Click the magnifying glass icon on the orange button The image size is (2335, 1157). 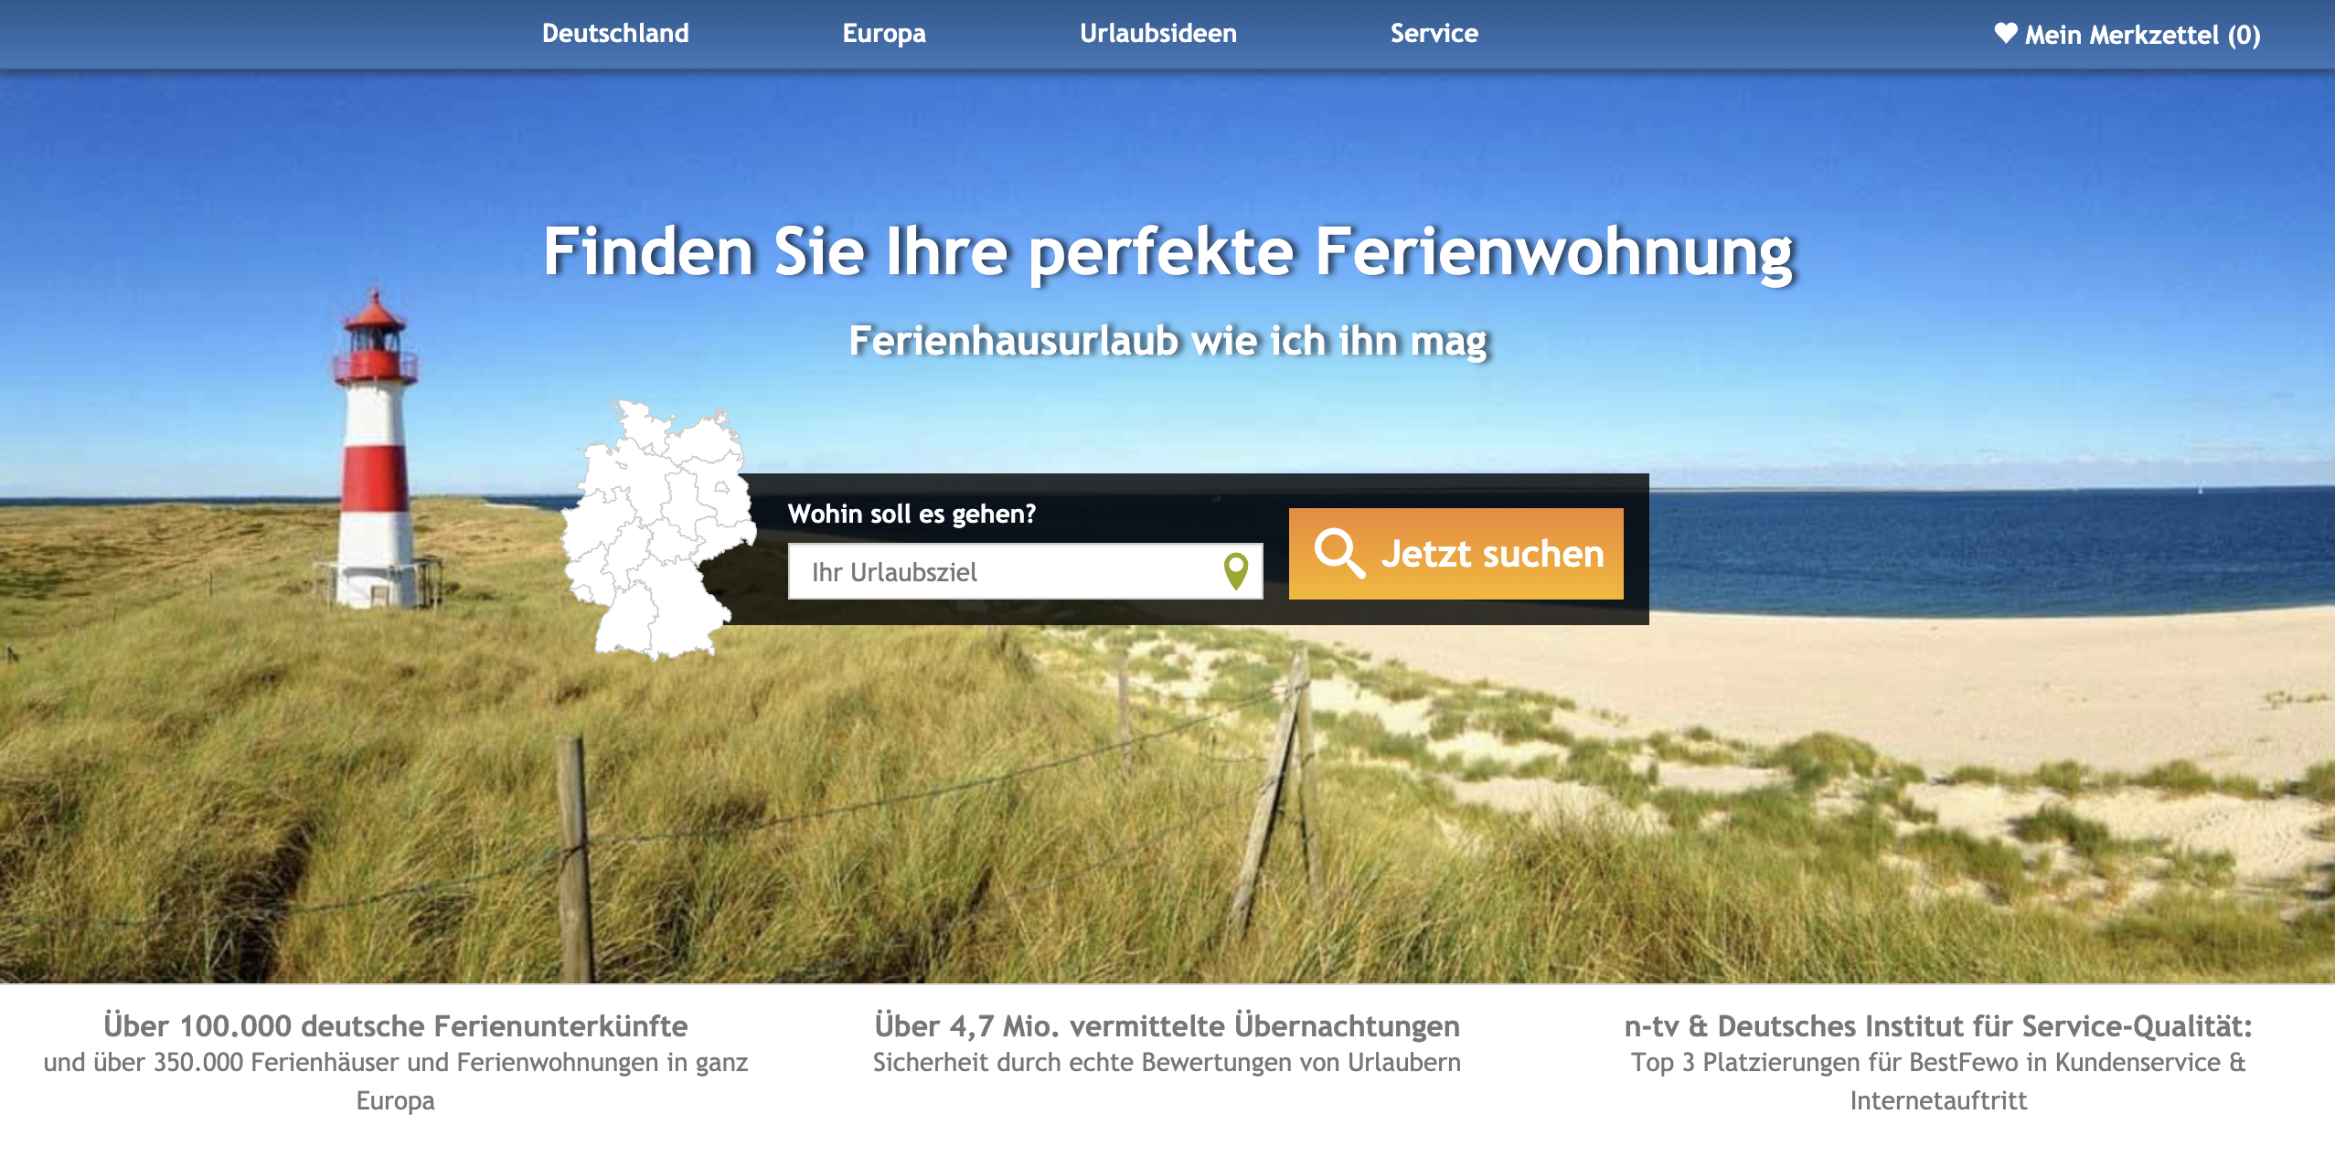[1338, 553]
